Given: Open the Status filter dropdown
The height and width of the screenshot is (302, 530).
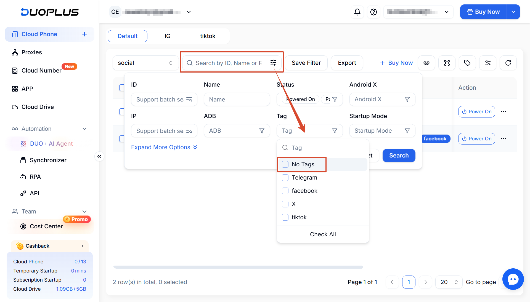Looking at the screenshot, I should click(310, 99).
